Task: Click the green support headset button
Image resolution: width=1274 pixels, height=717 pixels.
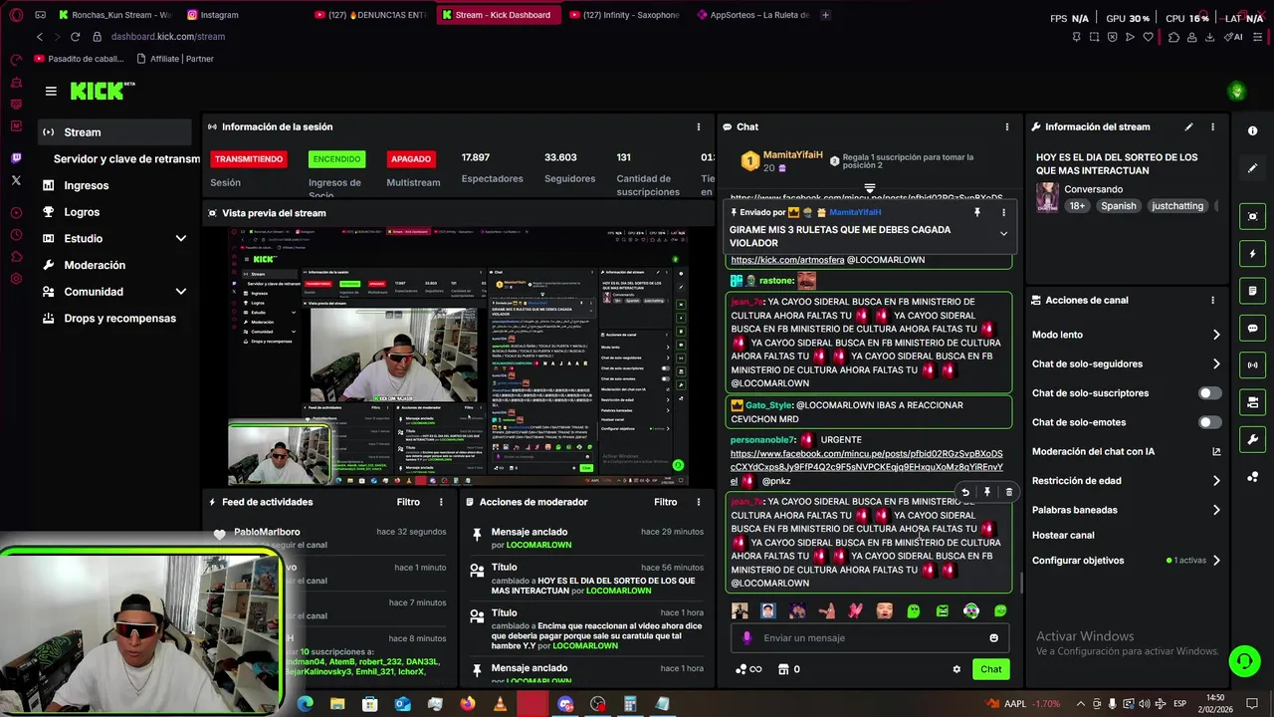Action: click(1243, 661)
